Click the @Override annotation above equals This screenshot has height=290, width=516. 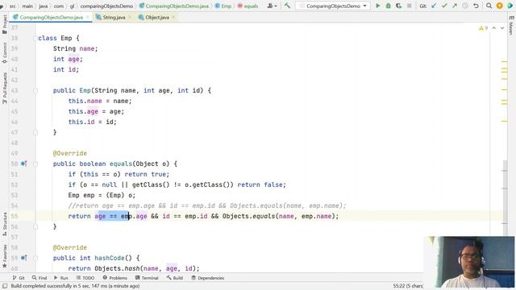pos(70,153)
